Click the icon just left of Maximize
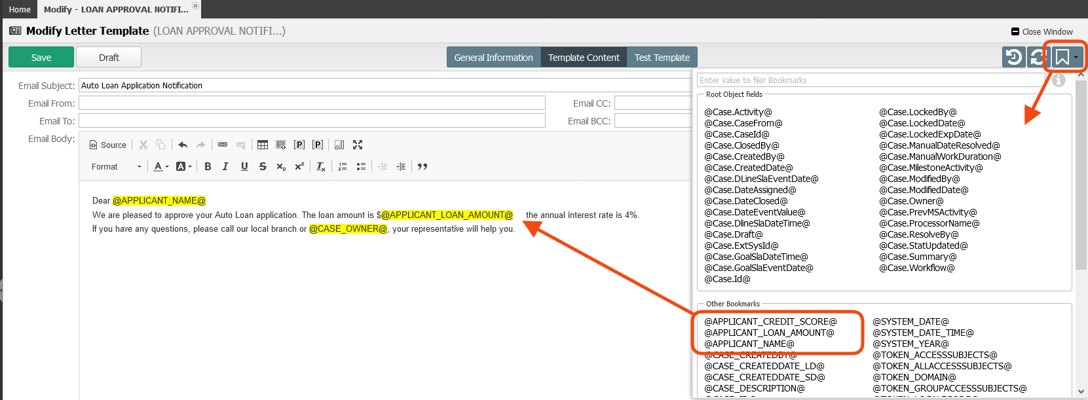 (x=339, y=145)
